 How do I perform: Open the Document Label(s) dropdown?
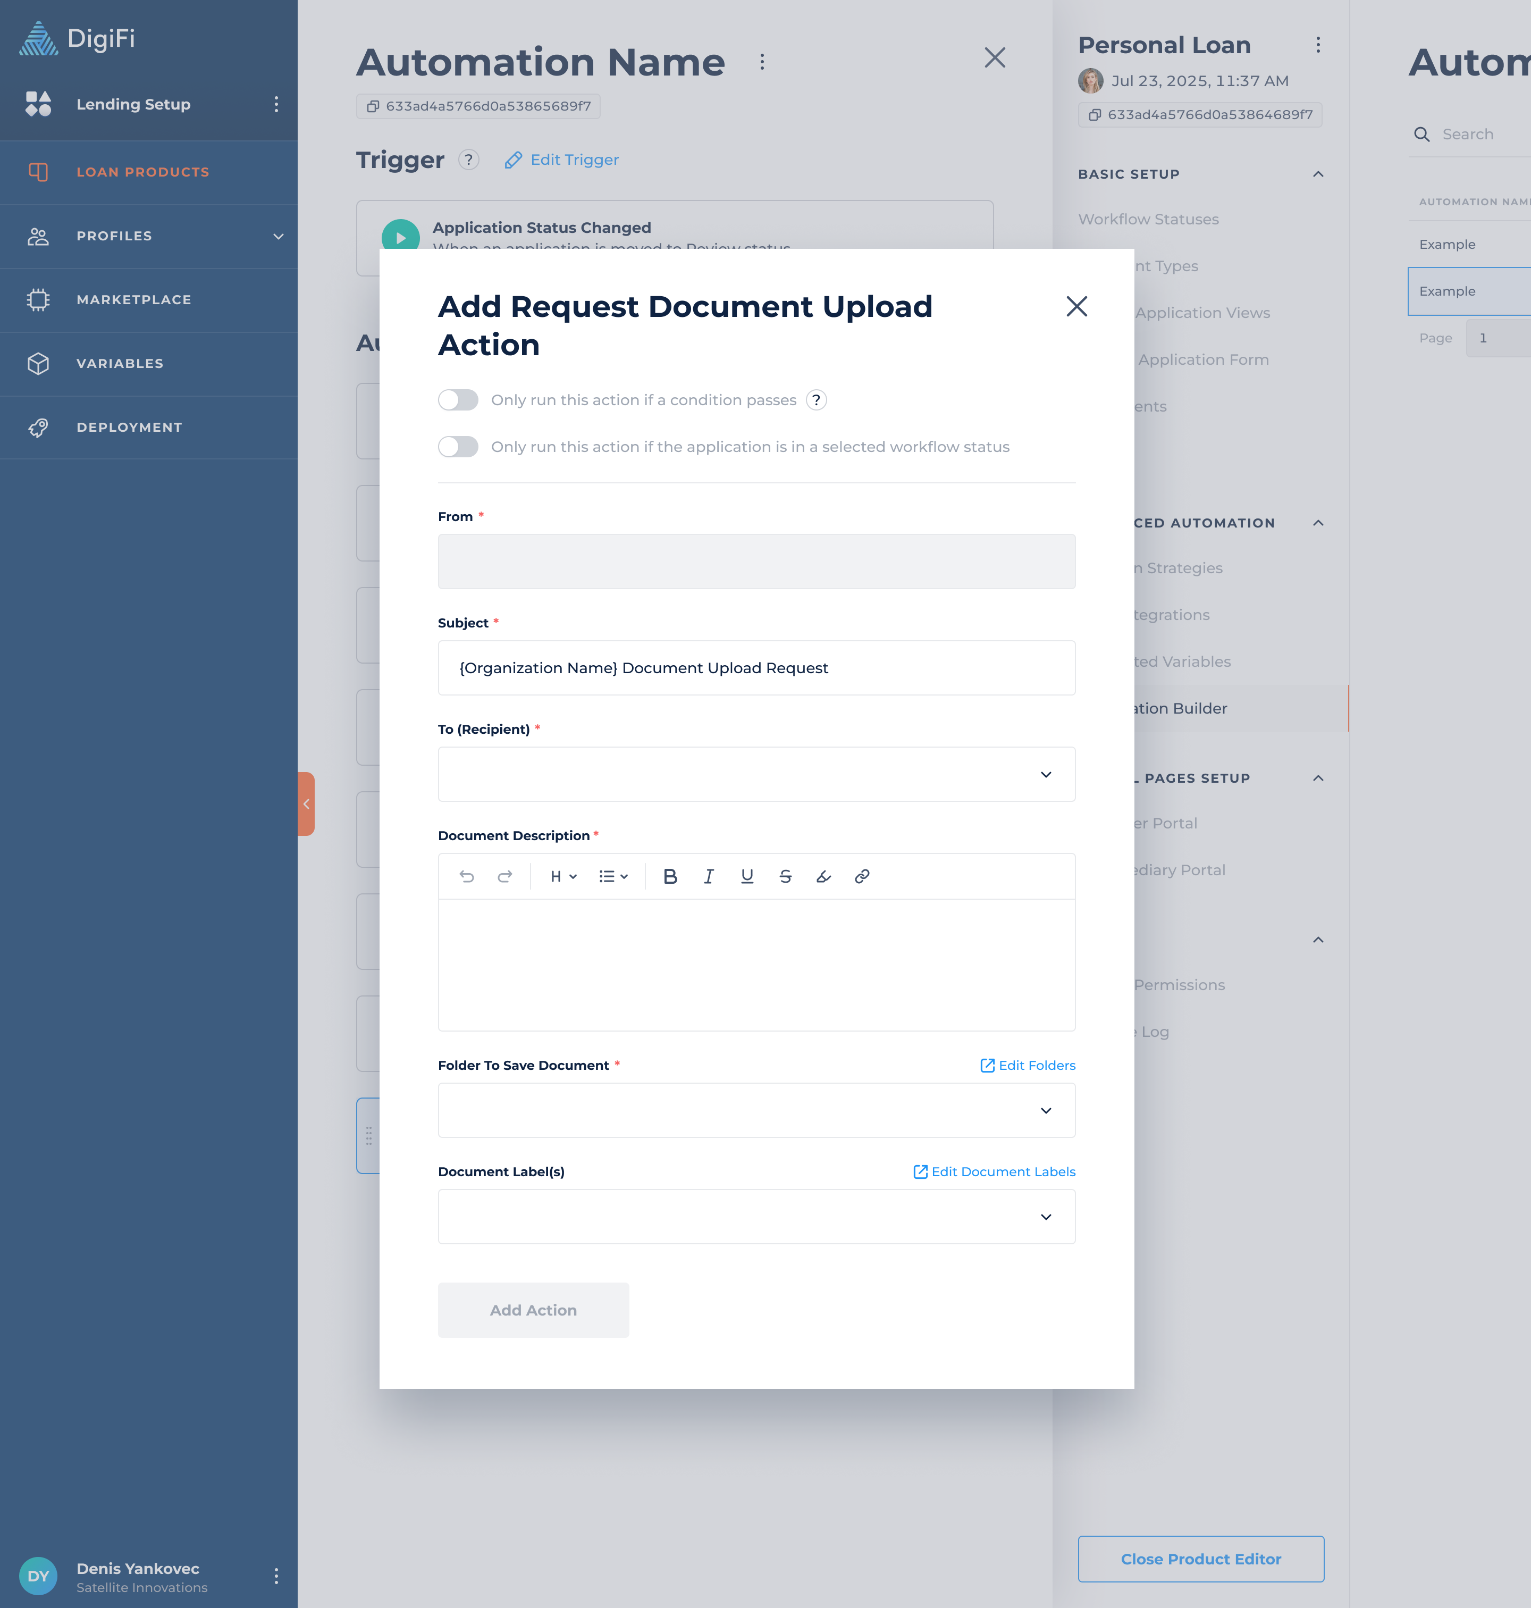[x=756, y=1216]
